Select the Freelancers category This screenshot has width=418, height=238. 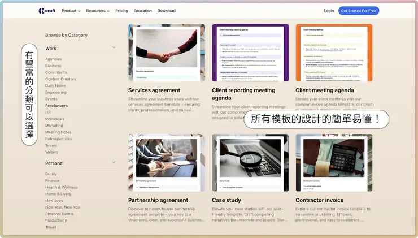pos(56,105)
